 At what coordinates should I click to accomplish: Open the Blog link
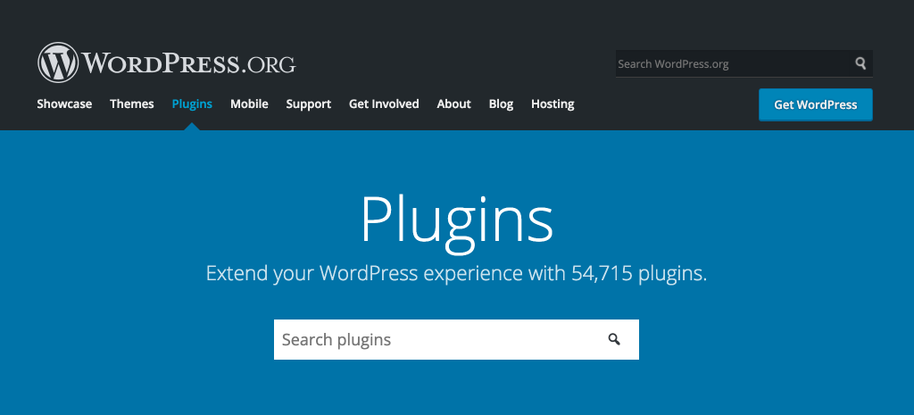click(501, 104)
